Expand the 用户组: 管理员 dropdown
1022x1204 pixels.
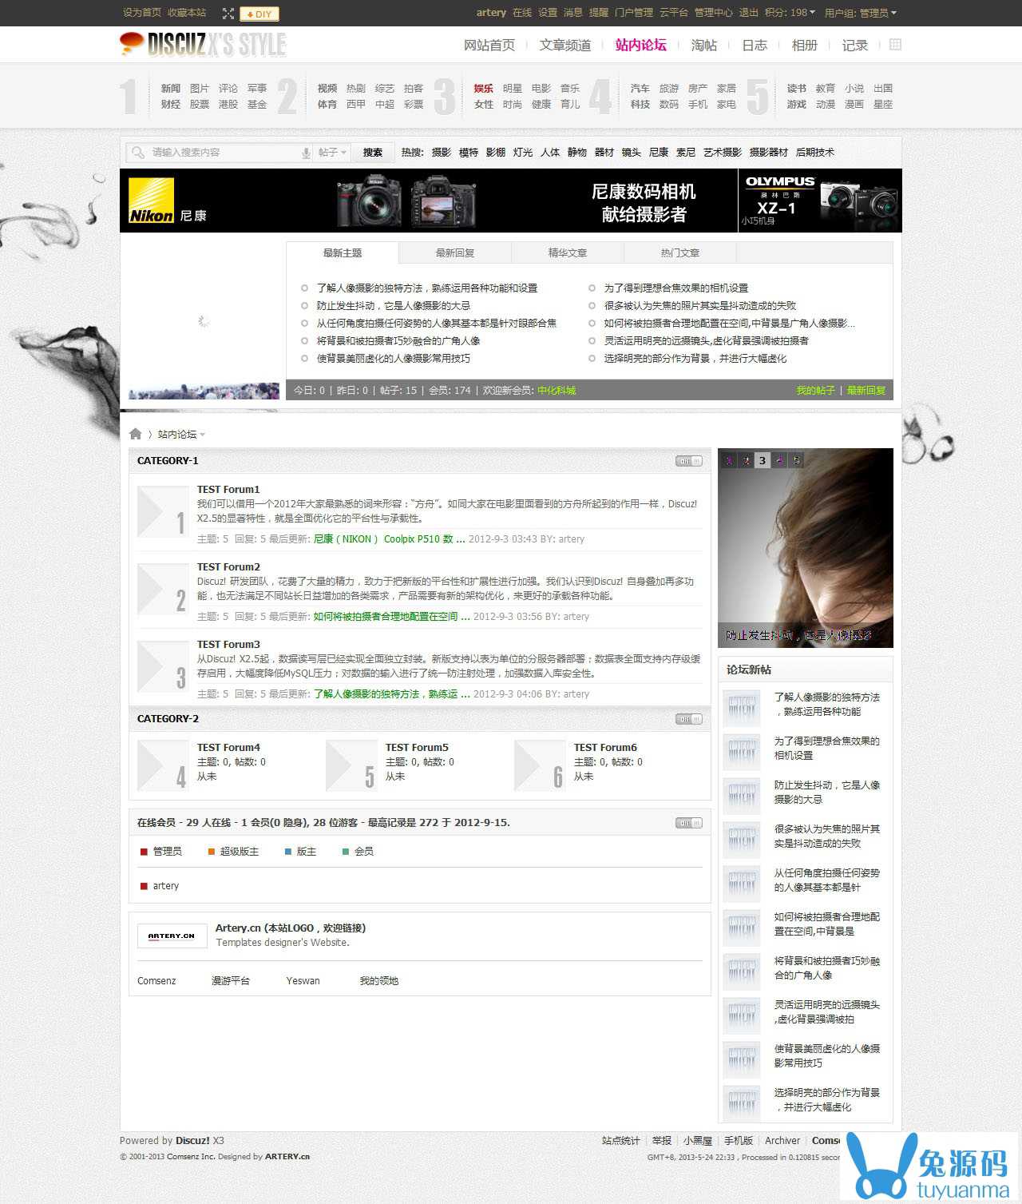coord(861,13)
